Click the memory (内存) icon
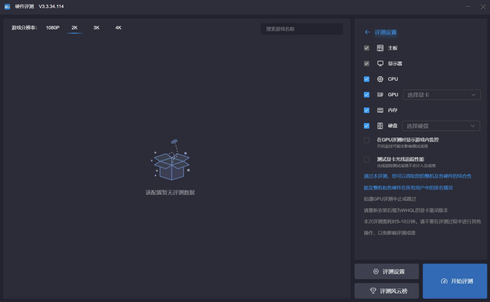 click(x=380, y=110)
